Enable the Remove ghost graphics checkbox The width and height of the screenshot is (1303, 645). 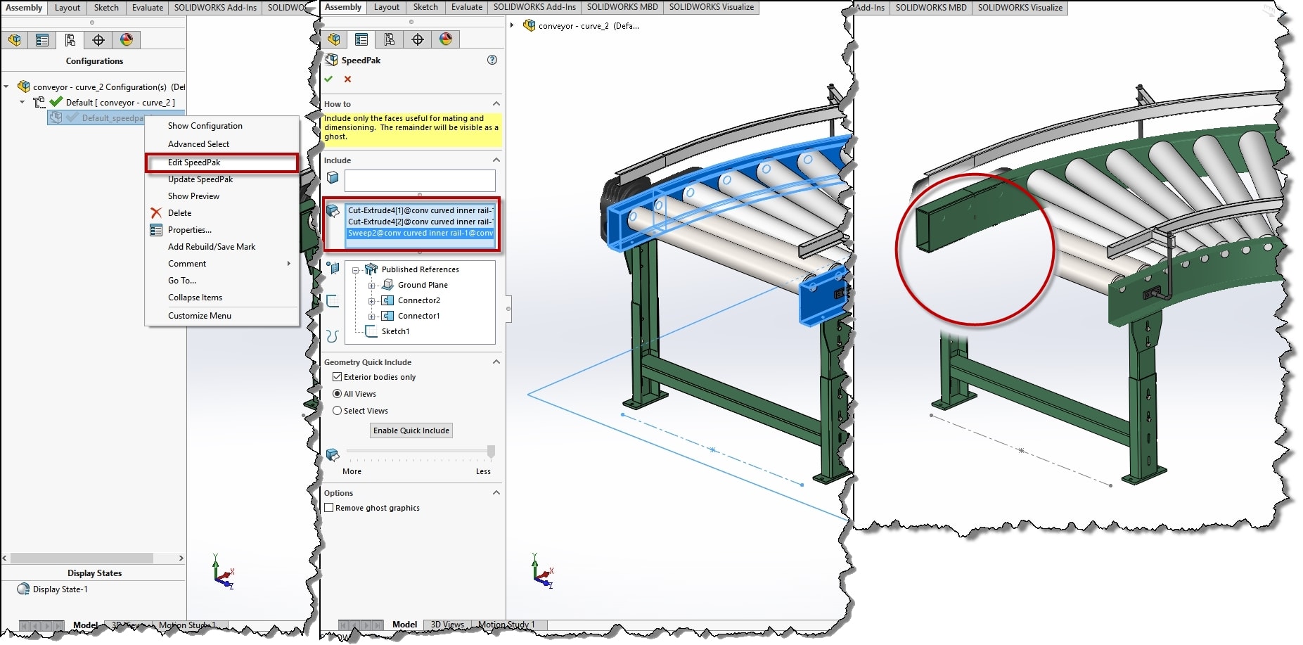(329, 508)
